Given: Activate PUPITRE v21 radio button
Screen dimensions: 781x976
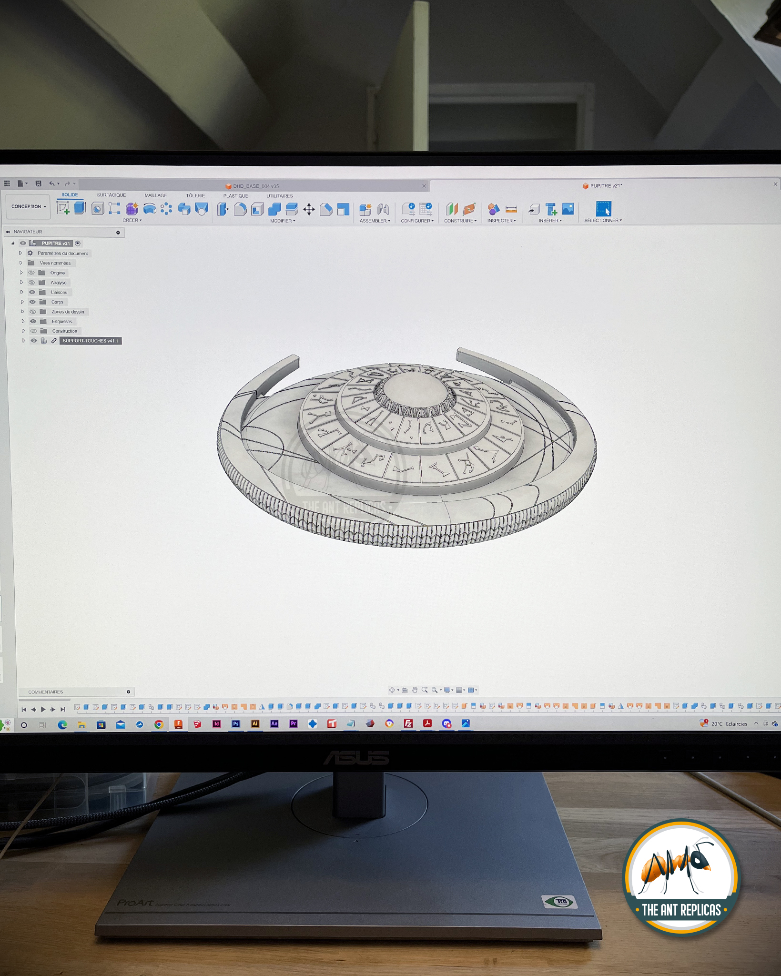Looking at the screenshot, I should coord(78,243).
